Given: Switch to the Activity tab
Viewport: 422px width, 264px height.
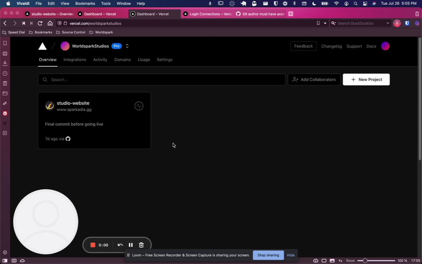Looking at the screenshot, I should 100,59.
